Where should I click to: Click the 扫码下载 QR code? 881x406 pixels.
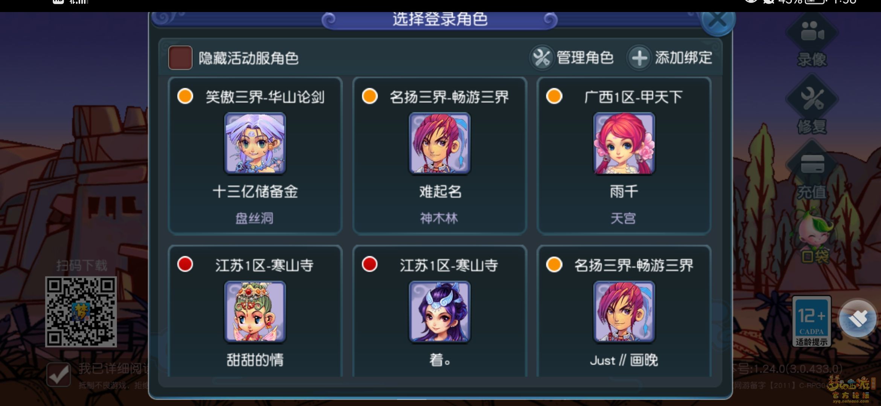[81, 312]
